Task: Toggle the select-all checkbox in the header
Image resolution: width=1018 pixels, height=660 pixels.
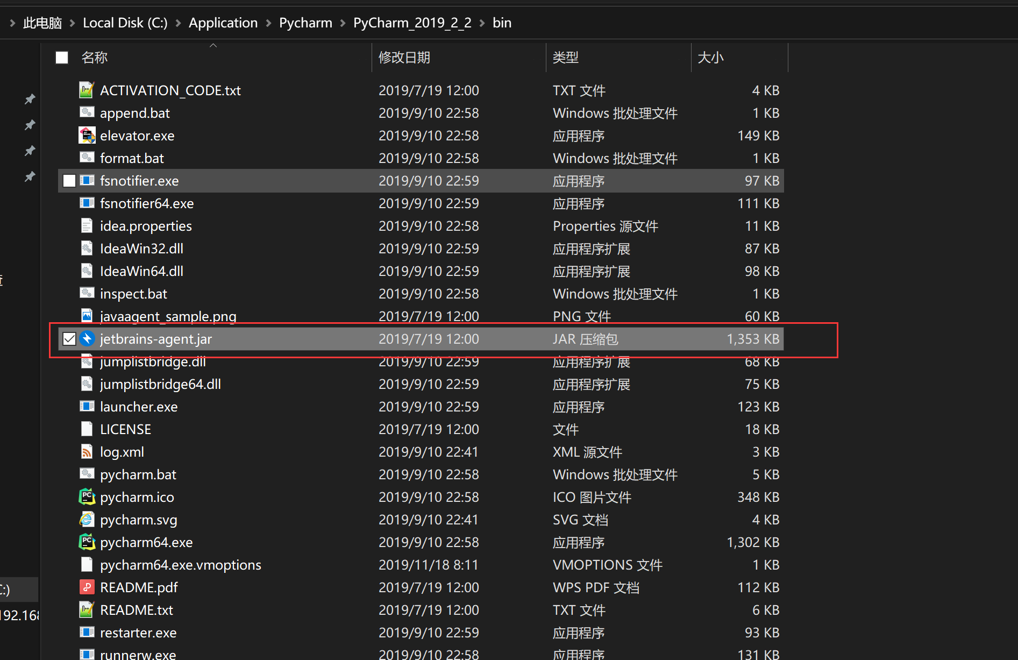Action: coord(62,58)
